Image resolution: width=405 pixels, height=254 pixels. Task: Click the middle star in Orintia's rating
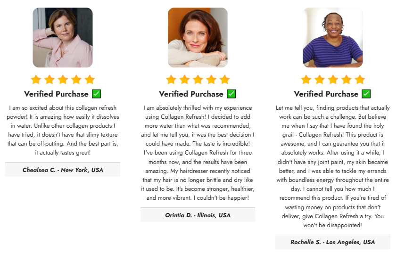[198, 80]
